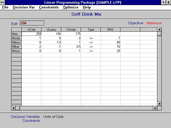Open the Constraints menu
Viewport: 171px width, 128px height.
pos(49,7)
